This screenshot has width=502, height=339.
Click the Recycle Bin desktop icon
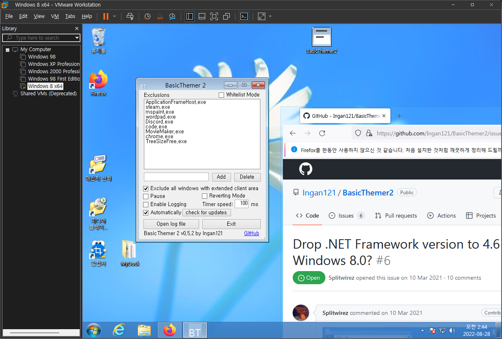tap(99, 41)
